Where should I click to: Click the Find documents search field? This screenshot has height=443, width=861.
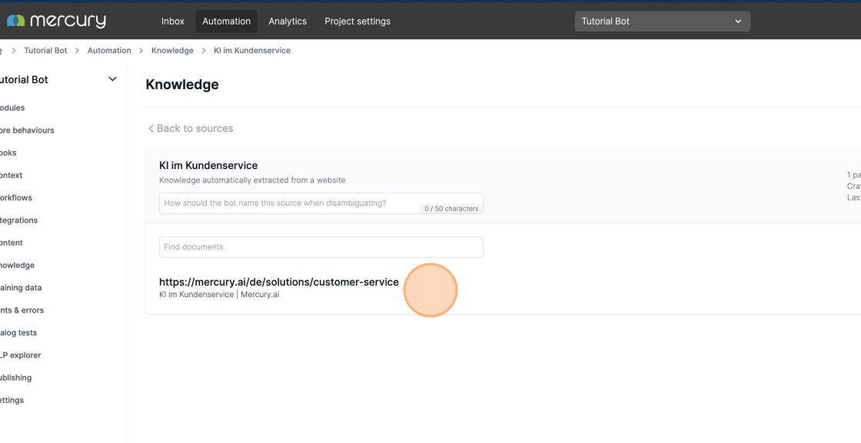[321, 246]
